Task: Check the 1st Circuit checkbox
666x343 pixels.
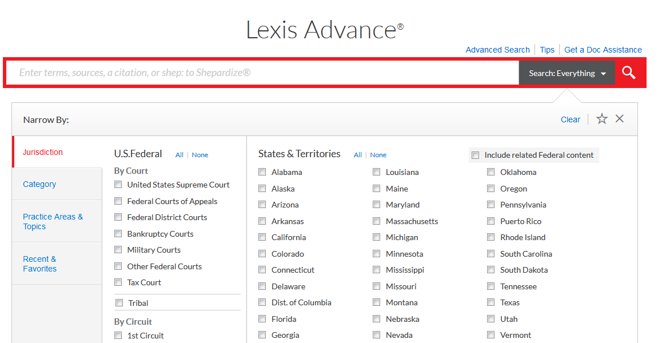Action: pos(118,336)
